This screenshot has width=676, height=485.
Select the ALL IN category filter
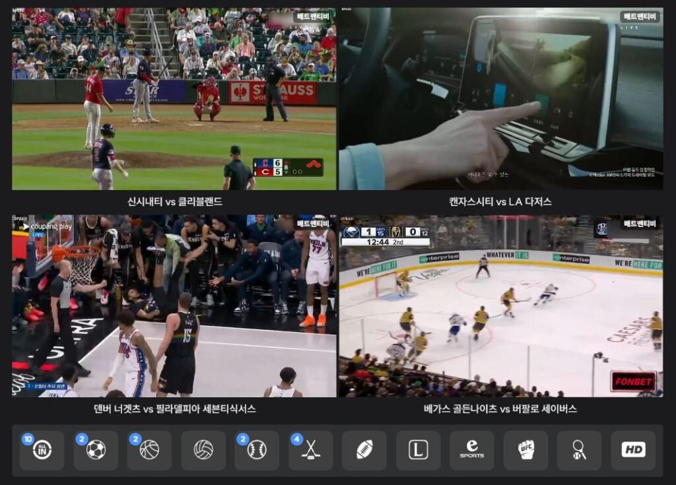[x=42, y=450]
